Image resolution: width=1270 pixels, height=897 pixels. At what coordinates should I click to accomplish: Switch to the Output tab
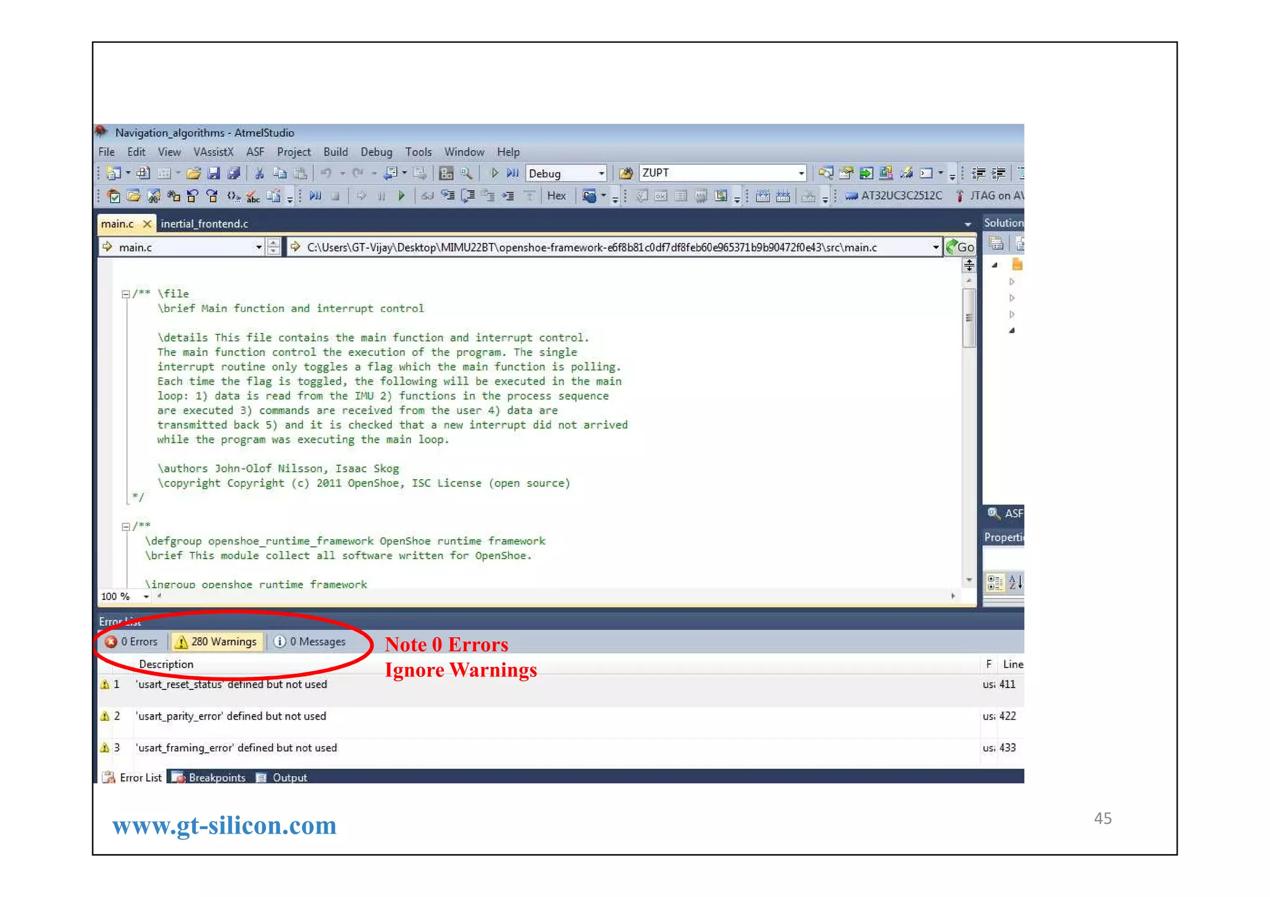tap(282, 777)
